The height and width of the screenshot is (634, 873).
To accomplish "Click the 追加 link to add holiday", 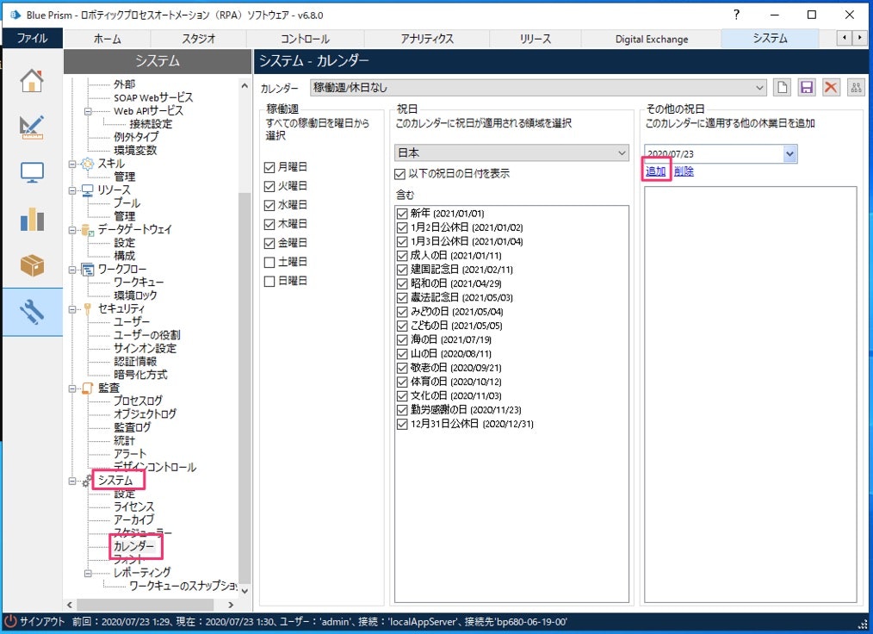I will tap(655, 171).
